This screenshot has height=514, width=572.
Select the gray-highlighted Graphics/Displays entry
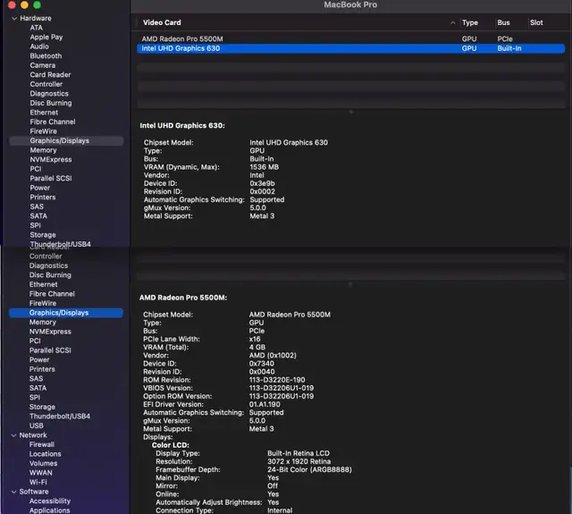click(x=66, y=141)
